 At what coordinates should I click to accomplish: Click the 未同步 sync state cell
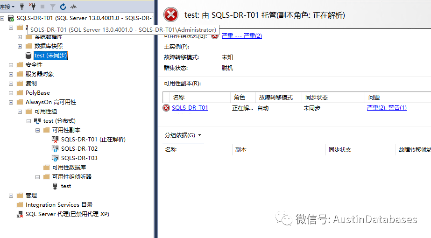pyautogui.click(x=312, y=108)
